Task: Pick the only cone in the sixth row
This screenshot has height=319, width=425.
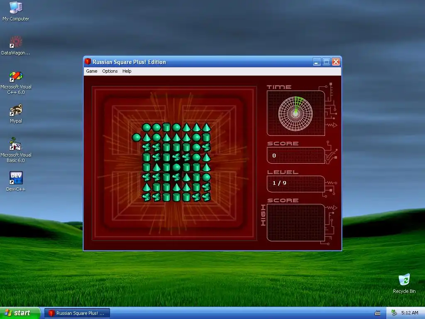Action: tap(186, 177)
